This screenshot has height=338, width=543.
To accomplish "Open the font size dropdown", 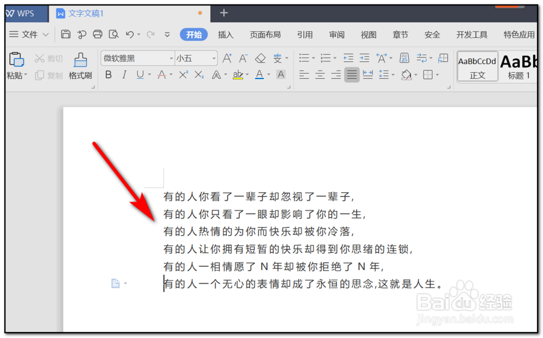I will (213, 58).
